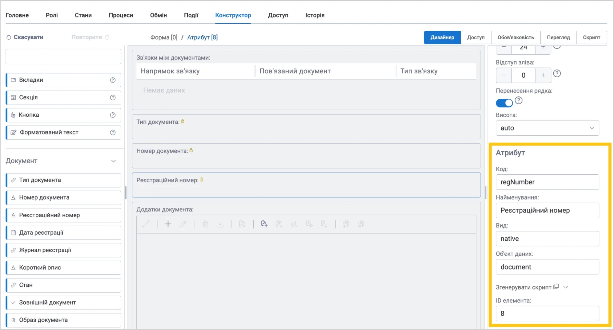Click the Атрибут [8] breadcrumb link

coord(203,37)
